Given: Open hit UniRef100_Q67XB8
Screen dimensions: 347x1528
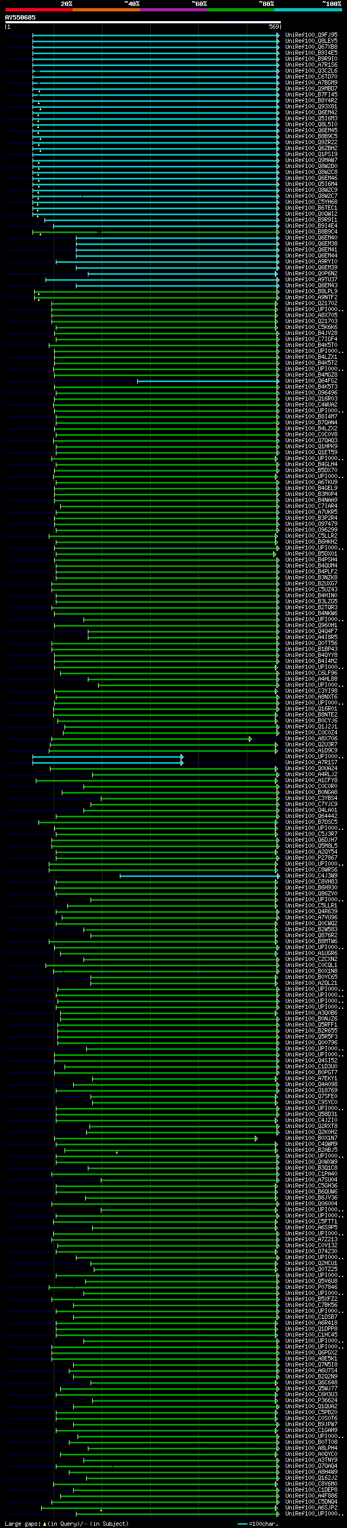Looking at the screenshot, I should coord(311,47).
